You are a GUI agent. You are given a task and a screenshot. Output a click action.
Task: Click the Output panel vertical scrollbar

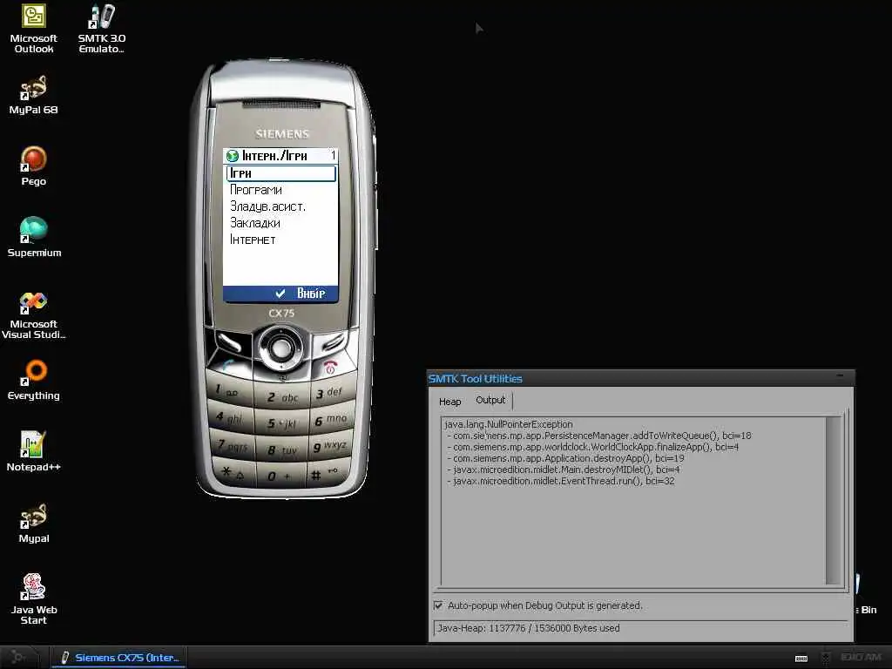tap(834, 501)
